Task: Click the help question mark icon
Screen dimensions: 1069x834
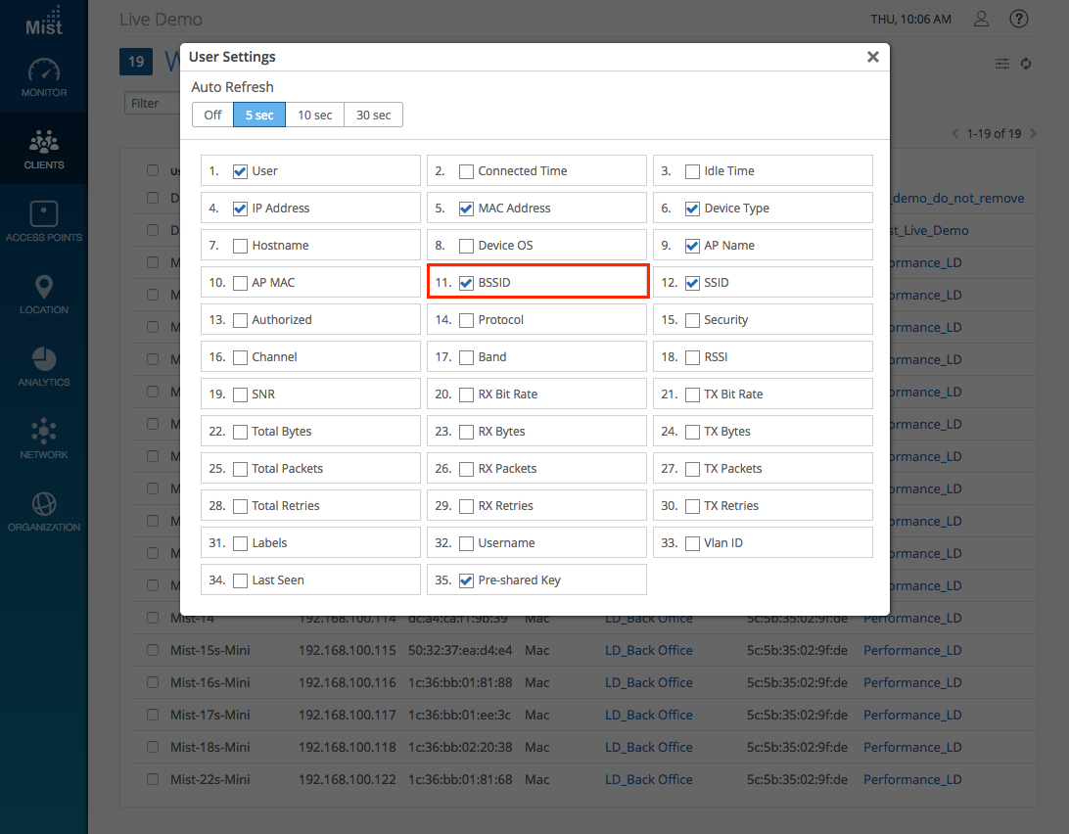Action: (1019, 19)
